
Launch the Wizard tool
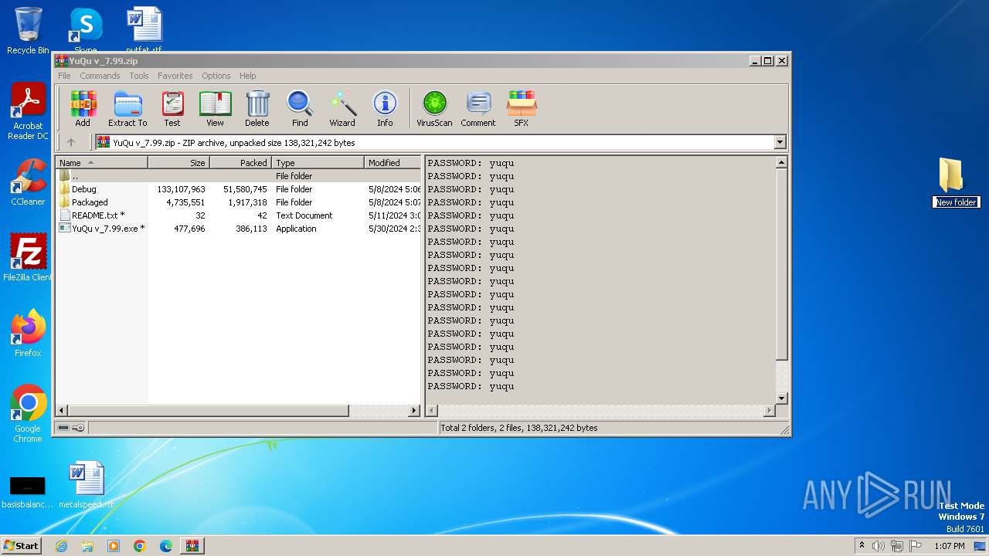(x=342, y=109)
